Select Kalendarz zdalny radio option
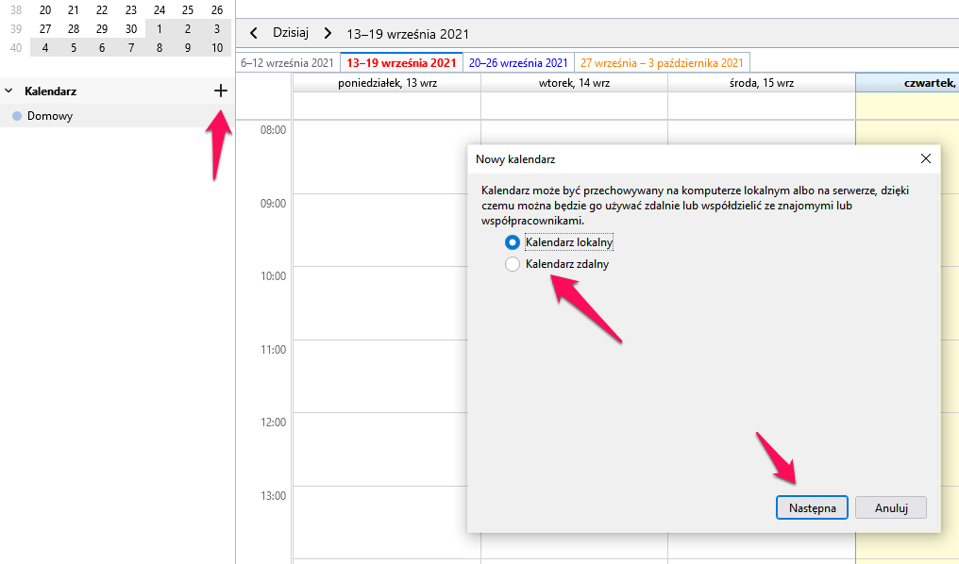 [512, 264]
